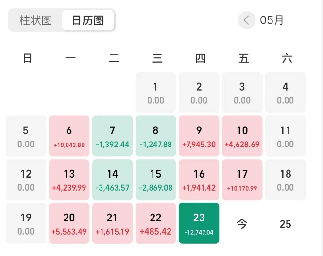The image size is (323, 256).
Task: Select the May 18 calendar cell
Action: (285, 180)
